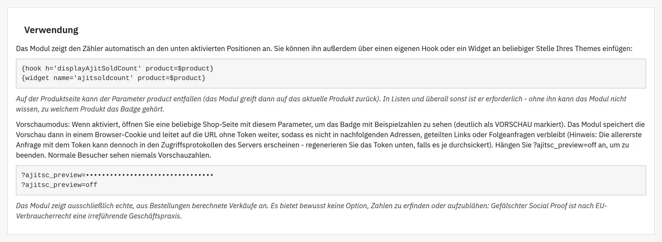Click the italic note 'Auf der Produktseite kann'

321,104
